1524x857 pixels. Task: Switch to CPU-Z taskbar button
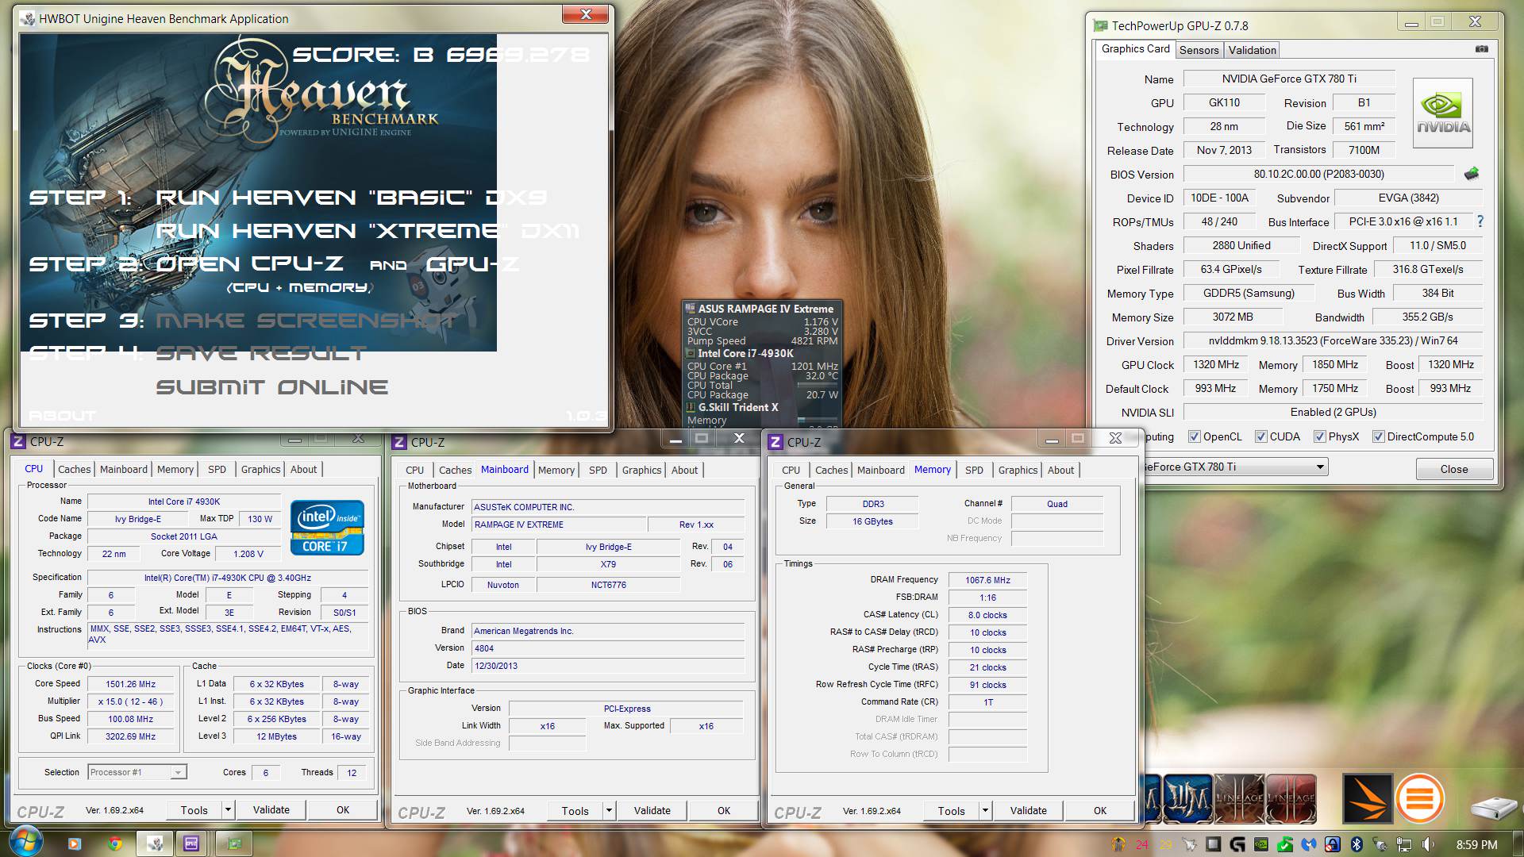[191, 844]
